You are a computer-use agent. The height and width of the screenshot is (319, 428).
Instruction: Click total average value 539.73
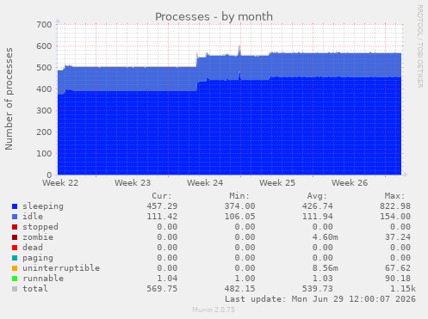318,289
